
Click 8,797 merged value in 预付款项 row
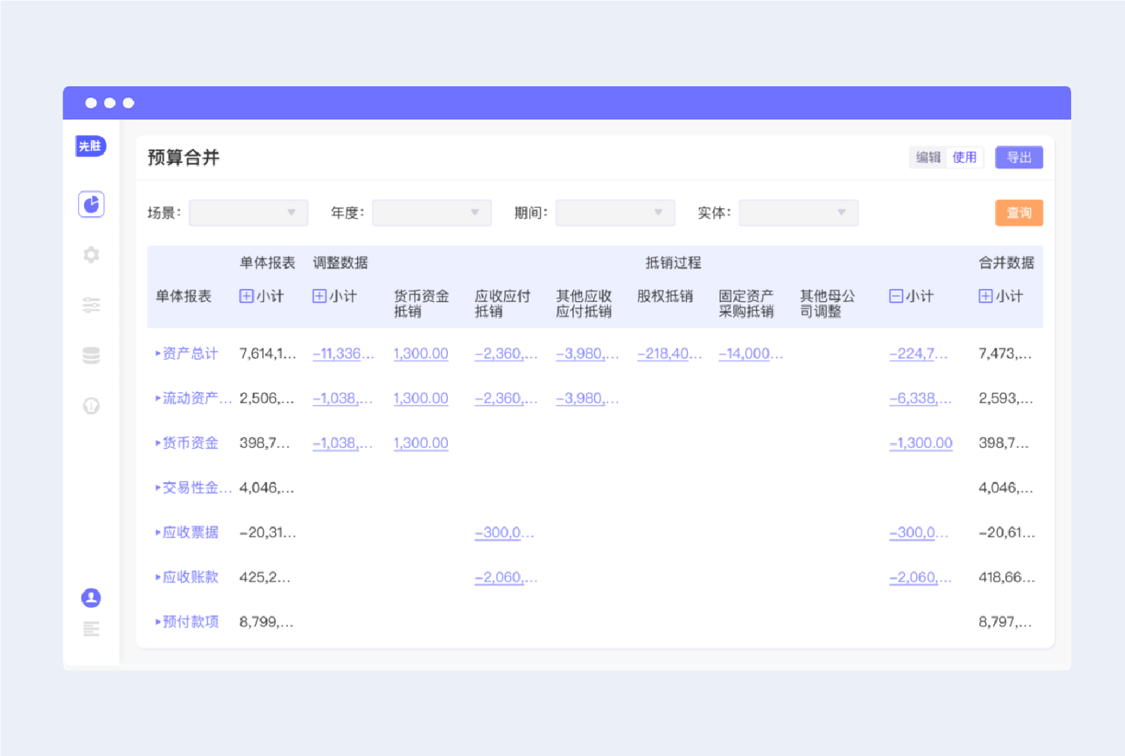pos(1005,622)
